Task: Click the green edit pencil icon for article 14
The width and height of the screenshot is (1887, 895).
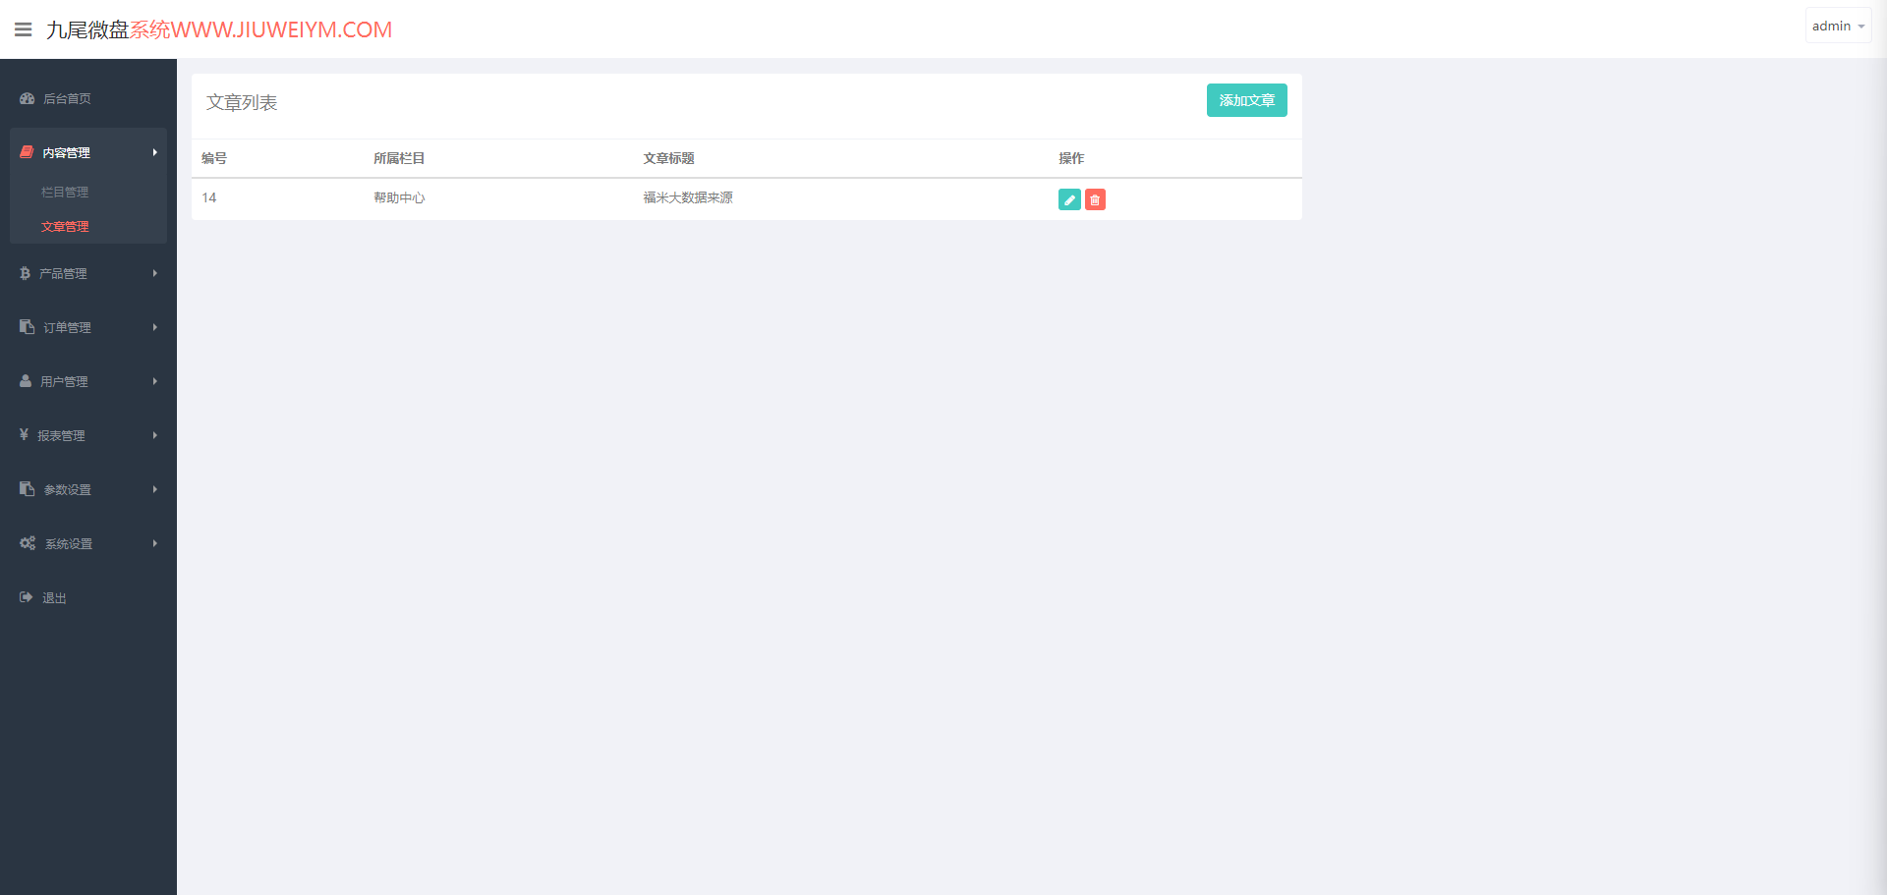Action: pyautogui.click(x=1069, y=199)
